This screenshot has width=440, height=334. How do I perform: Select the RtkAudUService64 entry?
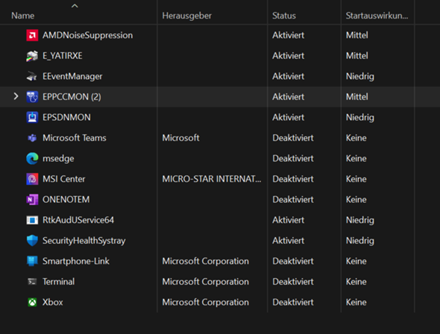78,220
